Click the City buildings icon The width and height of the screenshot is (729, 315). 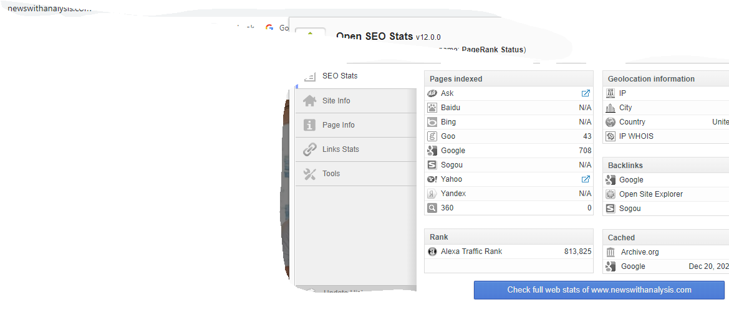[611, 108]
